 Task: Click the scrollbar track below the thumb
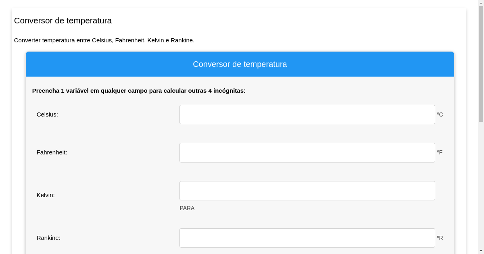tap(481, 181)
